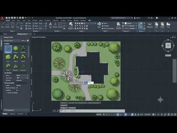Viewport: 177px width, 133px height.
Task: Select the Circle tool
Action: pos(13,25)
